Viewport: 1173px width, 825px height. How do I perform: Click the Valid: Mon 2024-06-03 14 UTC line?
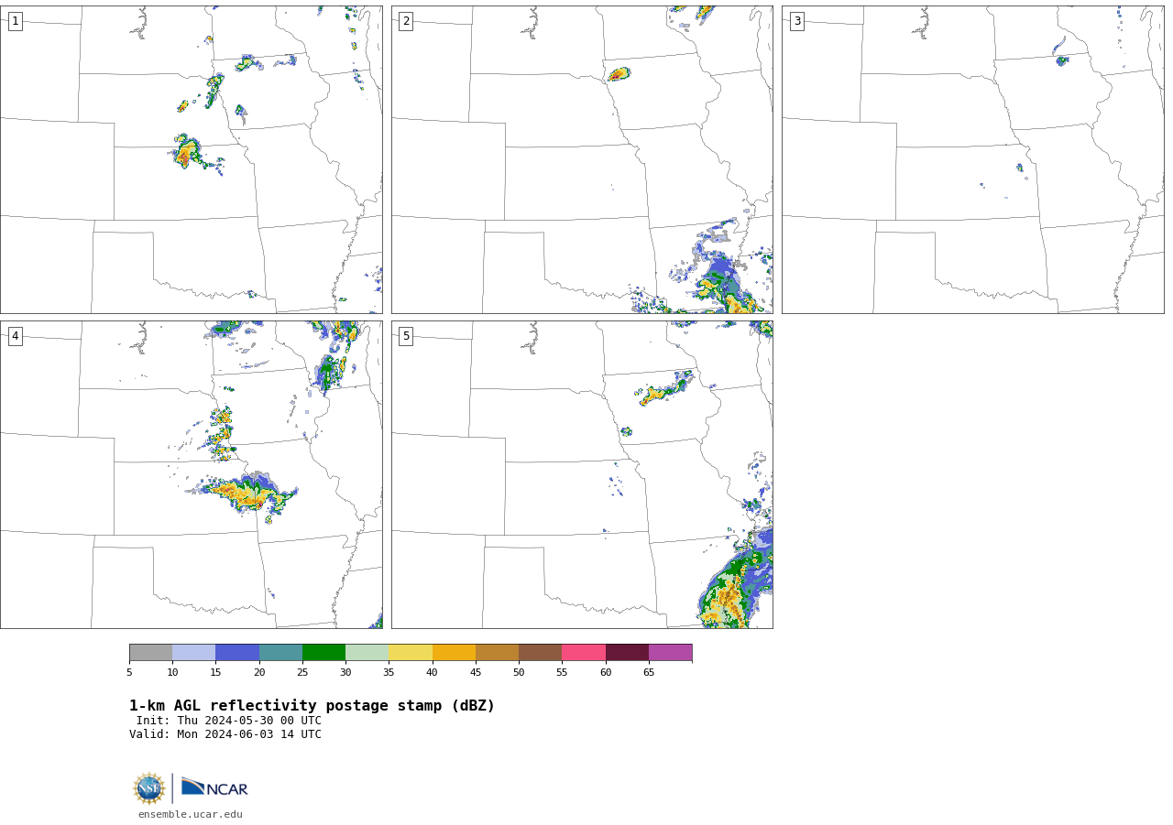point(225,734)
